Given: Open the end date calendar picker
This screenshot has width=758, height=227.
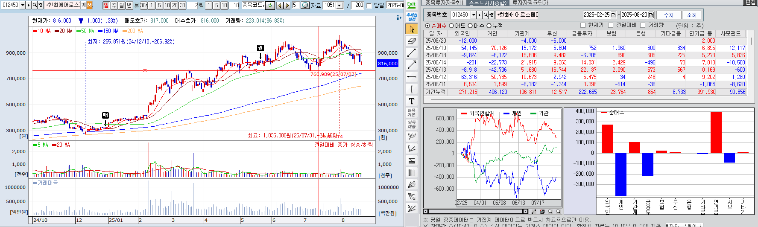Looking at the screenshot, I should [x=651, y=15].
